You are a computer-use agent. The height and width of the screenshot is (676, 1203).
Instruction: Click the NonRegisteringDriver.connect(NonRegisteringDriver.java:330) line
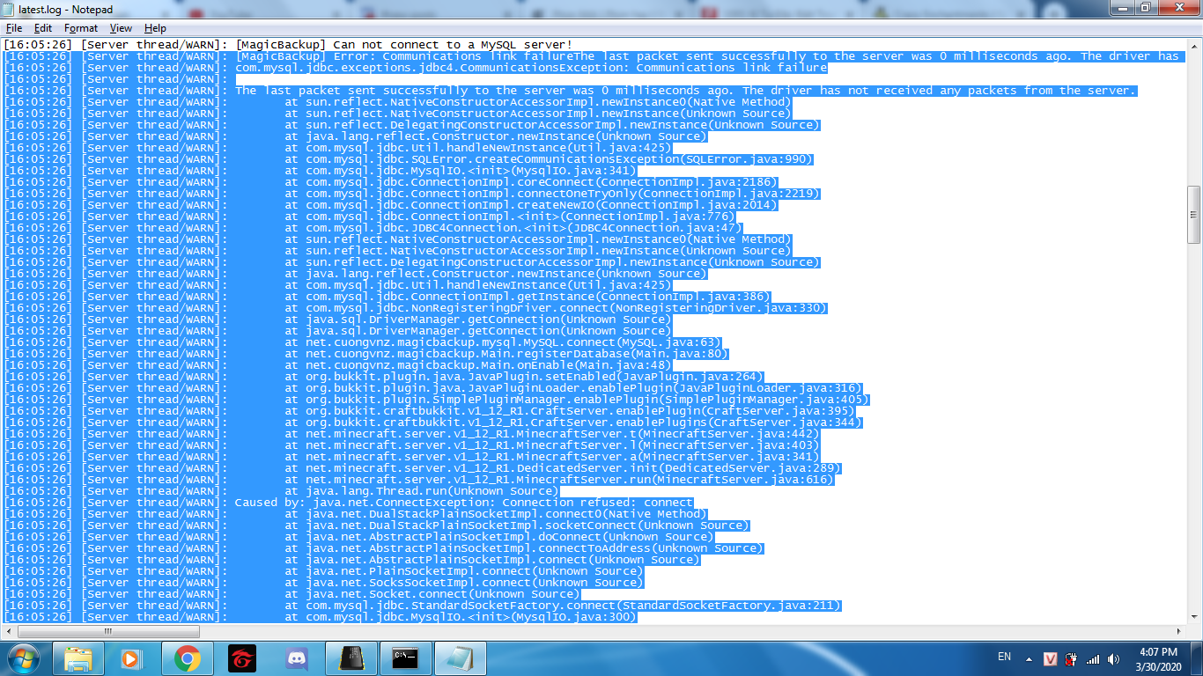click(417, 308)
